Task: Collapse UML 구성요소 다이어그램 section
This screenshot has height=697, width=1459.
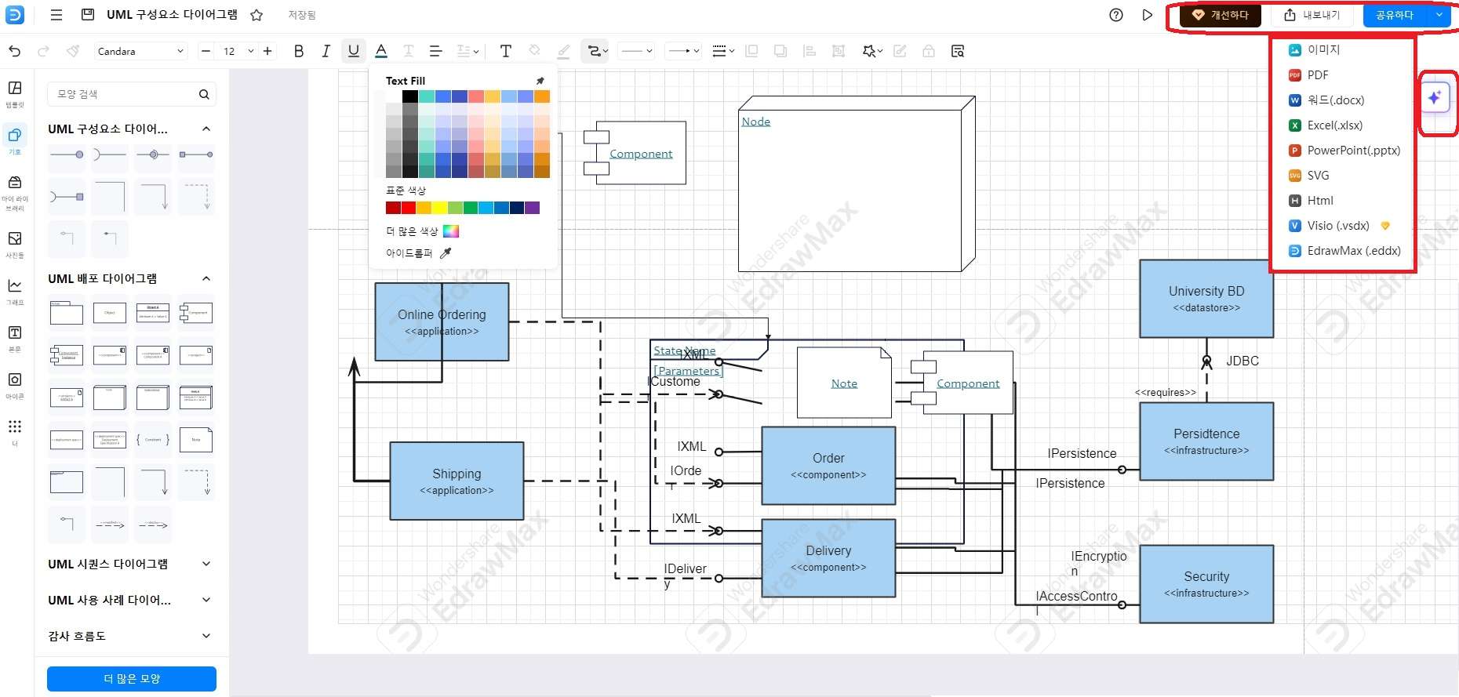Action: (x=206, y=129)
